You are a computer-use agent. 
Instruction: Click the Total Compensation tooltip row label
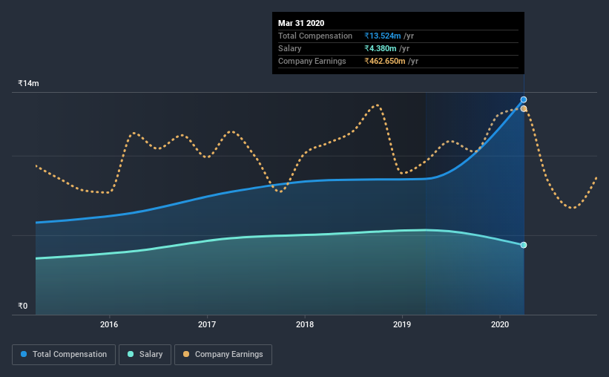tap(315, 36)
